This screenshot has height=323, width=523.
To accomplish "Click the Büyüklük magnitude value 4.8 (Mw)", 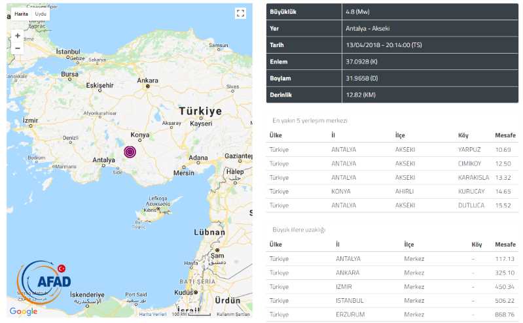I will (357, 12).
